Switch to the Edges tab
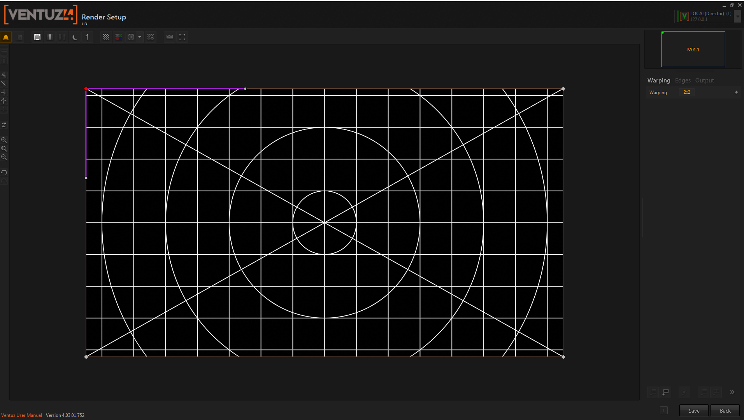The image size is (744, 420). pyautogui.click(x=683, y=80)
